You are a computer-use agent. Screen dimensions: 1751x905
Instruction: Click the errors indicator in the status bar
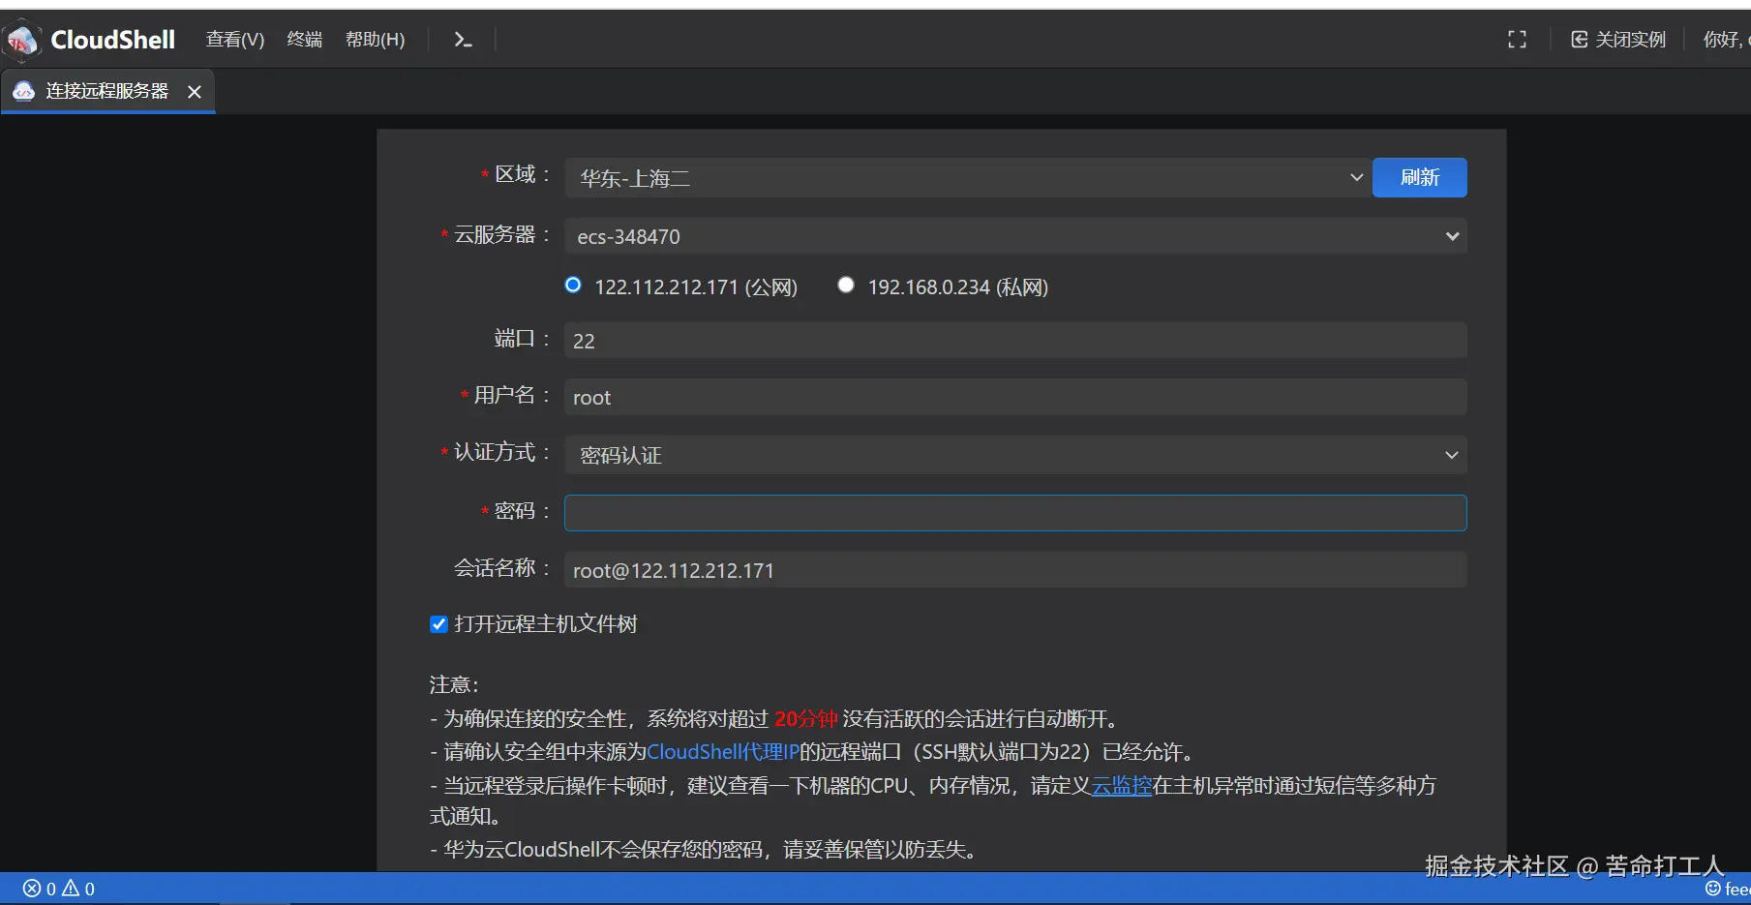click(40, 888)
